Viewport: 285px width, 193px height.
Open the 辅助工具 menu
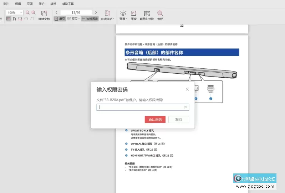[x=68, y=4]
